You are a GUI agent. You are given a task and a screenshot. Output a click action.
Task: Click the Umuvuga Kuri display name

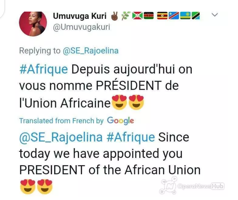pyautogui.click(x=79, y=16)
